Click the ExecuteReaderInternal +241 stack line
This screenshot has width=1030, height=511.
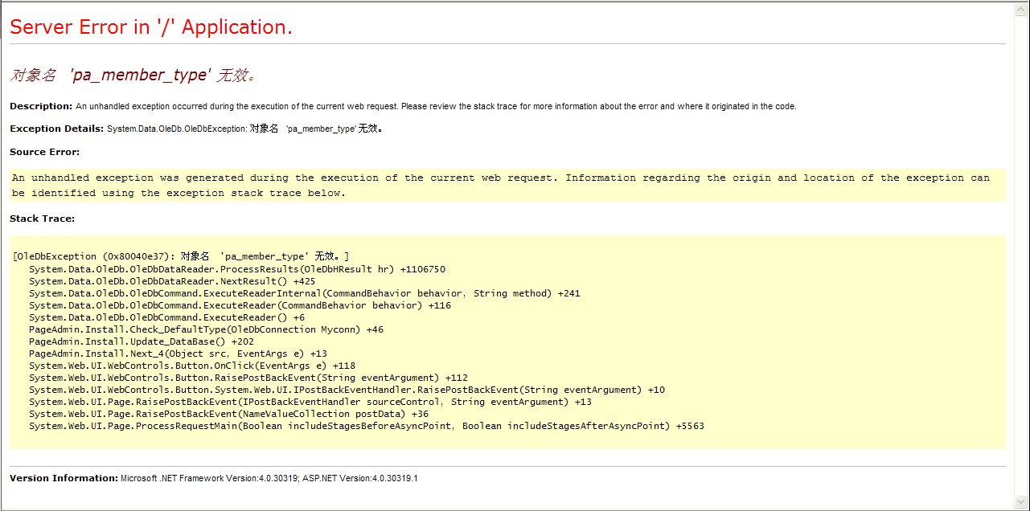[x=304, y=293]
